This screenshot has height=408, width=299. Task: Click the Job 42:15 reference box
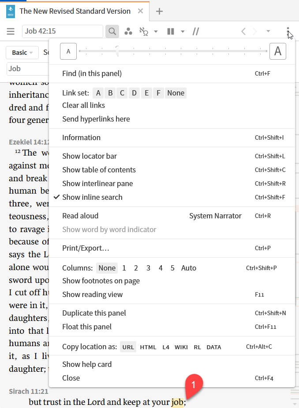(63, 31)
